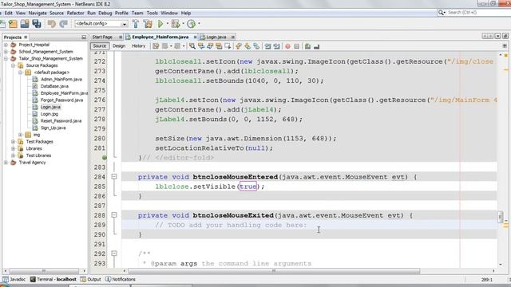Click the Previous Bookmark icon
Image resolution: width=511 pixels, height=287 pixels.
pos(239,46)
